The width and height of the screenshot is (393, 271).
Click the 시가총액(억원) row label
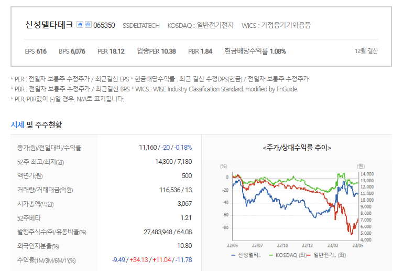[35, 204]
